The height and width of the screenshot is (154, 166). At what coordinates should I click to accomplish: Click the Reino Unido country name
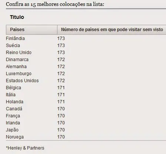19,53
